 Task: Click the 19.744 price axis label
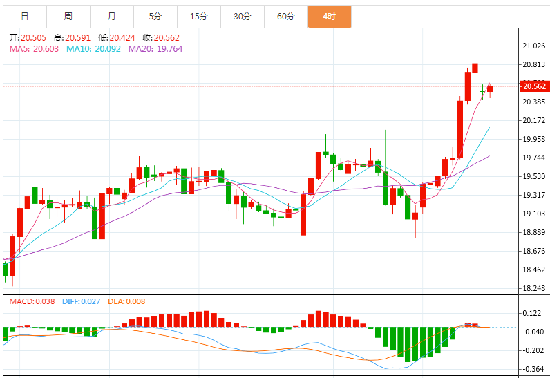534,158
